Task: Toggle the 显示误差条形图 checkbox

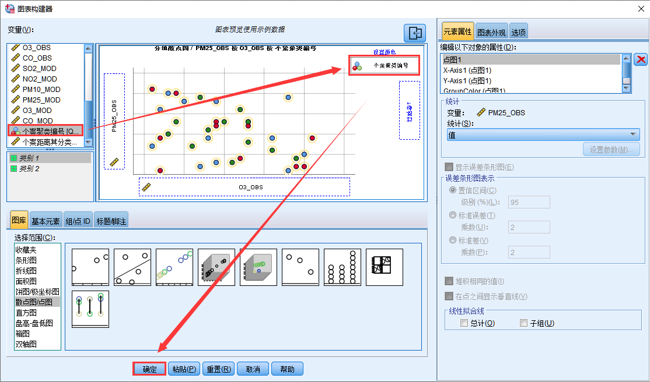Action: [449, 167]
